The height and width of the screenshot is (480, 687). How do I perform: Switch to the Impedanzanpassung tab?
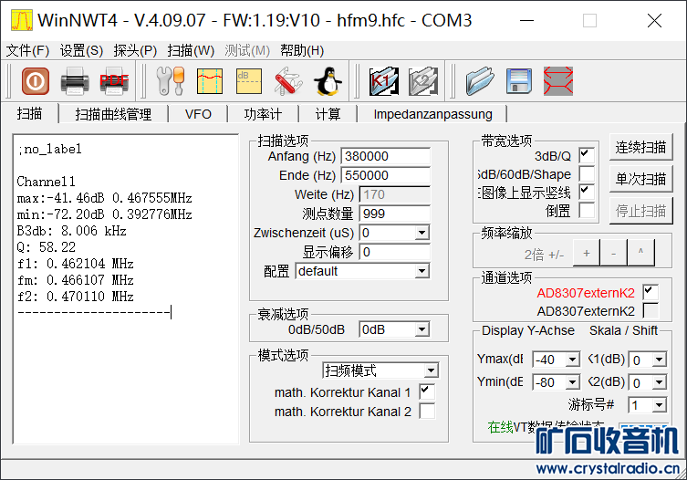pyautogui.click(x=432, y=114)
